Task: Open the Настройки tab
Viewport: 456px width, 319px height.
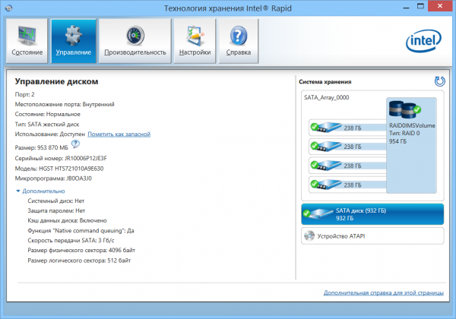Action: pyautogui.click(x=195, y=41)
